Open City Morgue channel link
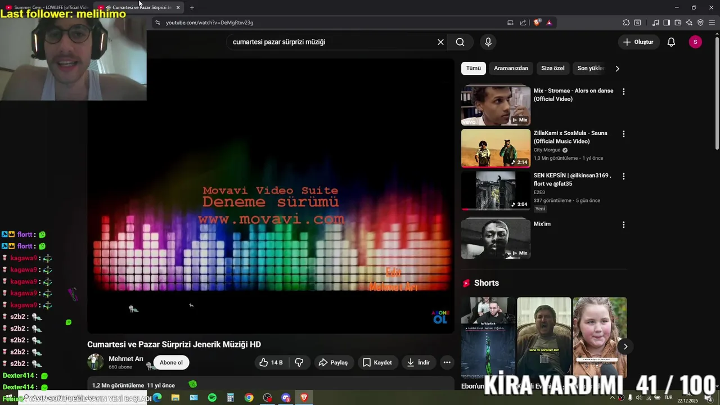This screenshot has width=720, height=405. [547, 150]
